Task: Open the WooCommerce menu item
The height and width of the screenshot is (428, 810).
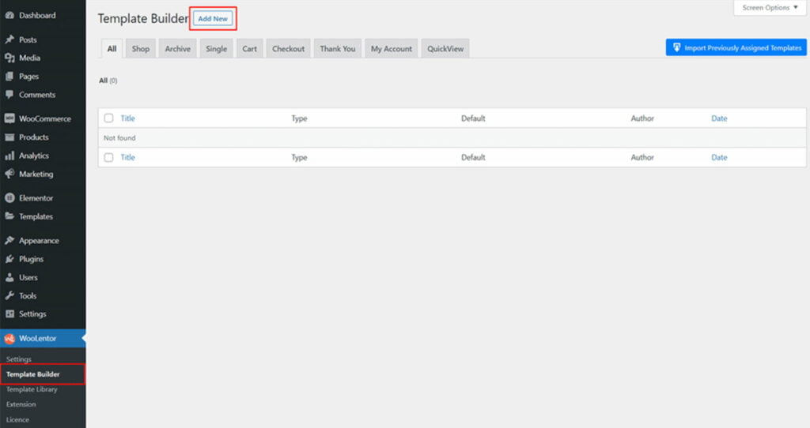Action: click(x=43, y=118)
